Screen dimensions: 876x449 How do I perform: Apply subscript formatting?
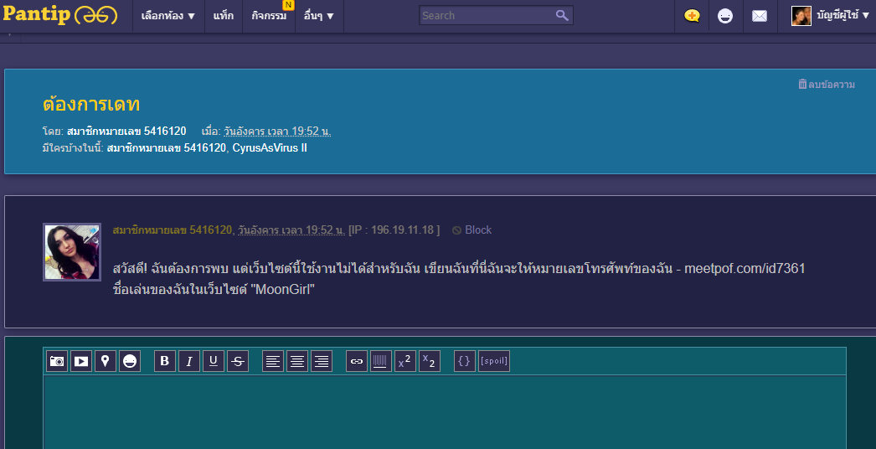[x=430, y=361]
